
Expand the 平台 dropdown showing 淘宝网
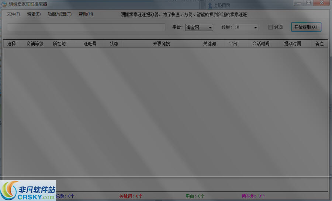pos(199,28)
